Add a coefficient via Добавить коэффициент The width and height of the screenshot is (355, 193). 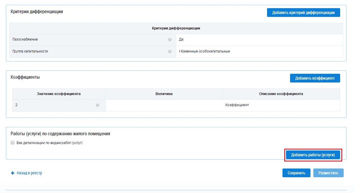point(315,78)
